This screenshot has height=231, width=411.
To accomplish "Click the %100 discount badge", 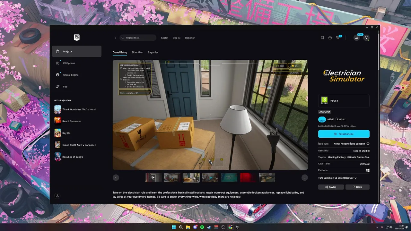I will 322,120.
